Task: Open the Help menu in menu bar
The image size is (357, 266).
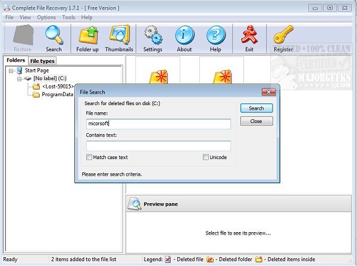Action: coord(87,17)
